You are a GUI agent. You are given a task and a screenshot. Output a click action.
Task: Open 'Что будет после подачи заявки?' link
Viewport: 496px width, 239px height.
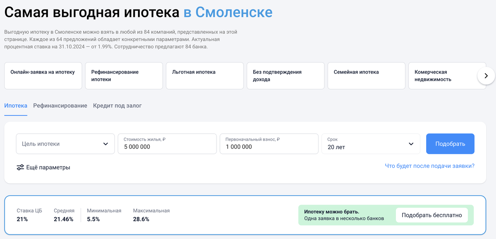click(429, 165)
